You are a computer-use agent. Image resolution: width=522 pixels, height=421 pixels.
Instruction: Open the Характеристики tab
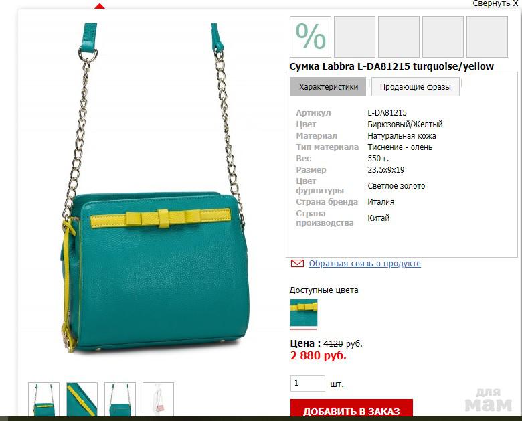pyautogui.click(x=328, y=87)
